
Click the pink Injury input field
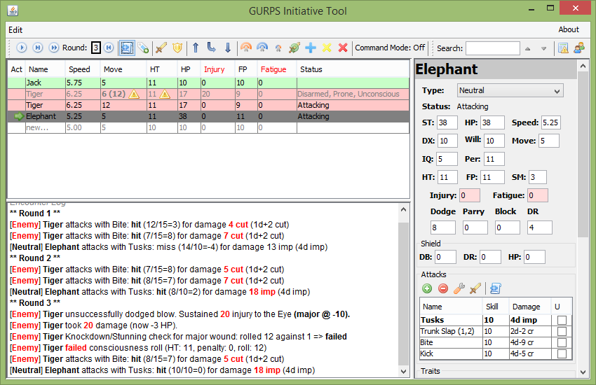(469, 195)
